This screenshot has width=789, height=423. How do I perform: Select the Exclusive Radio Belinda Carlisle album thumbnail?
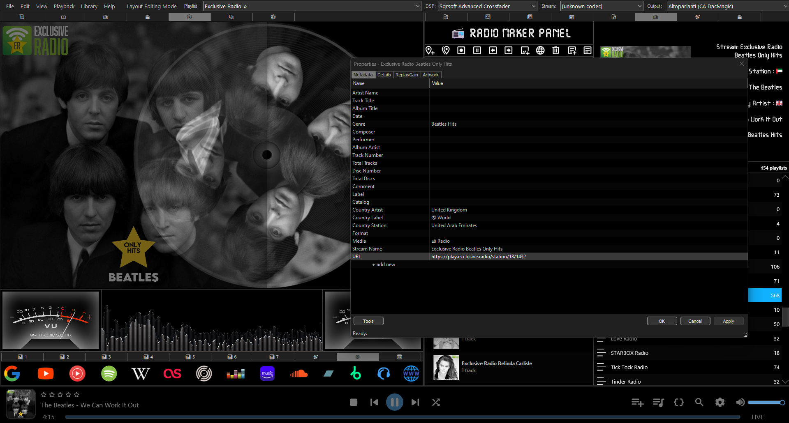pos(446,368)
